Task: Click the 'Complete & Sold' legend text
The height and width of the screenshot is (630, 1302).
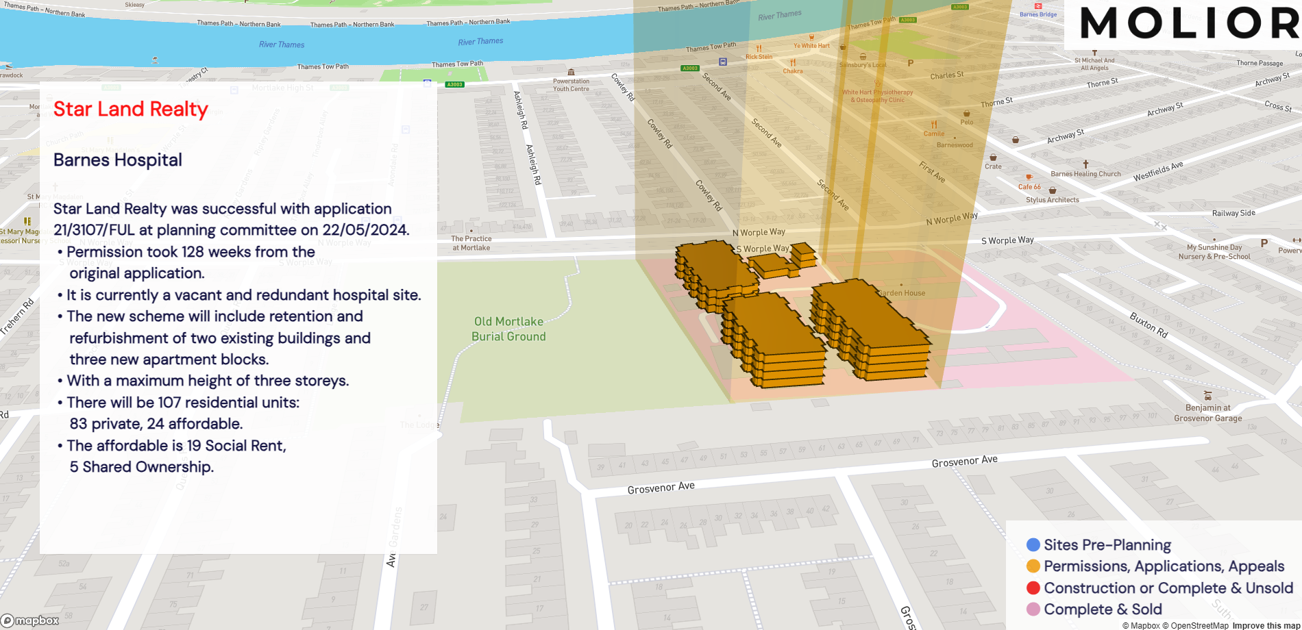Action: point(1103,609)
